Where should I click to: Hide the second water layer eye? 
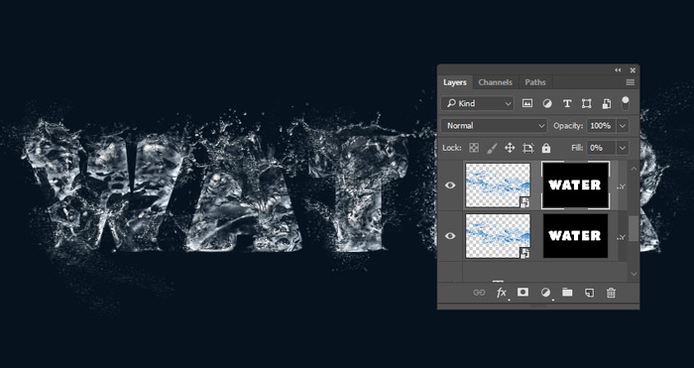(x=450, y=236)
